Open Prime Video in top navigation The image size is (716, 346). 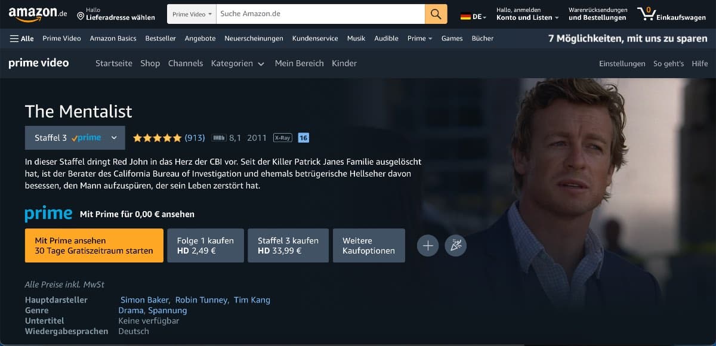pos(61,38)
